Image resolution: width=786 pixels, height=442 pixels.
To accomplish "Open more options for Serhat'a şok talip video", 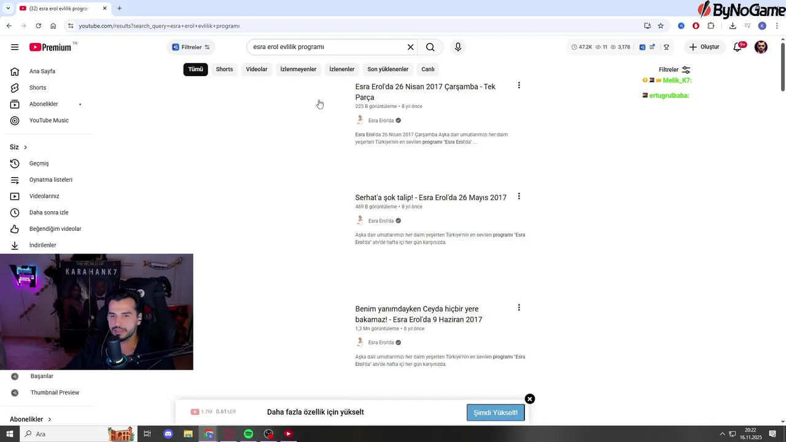I will 519,196.
